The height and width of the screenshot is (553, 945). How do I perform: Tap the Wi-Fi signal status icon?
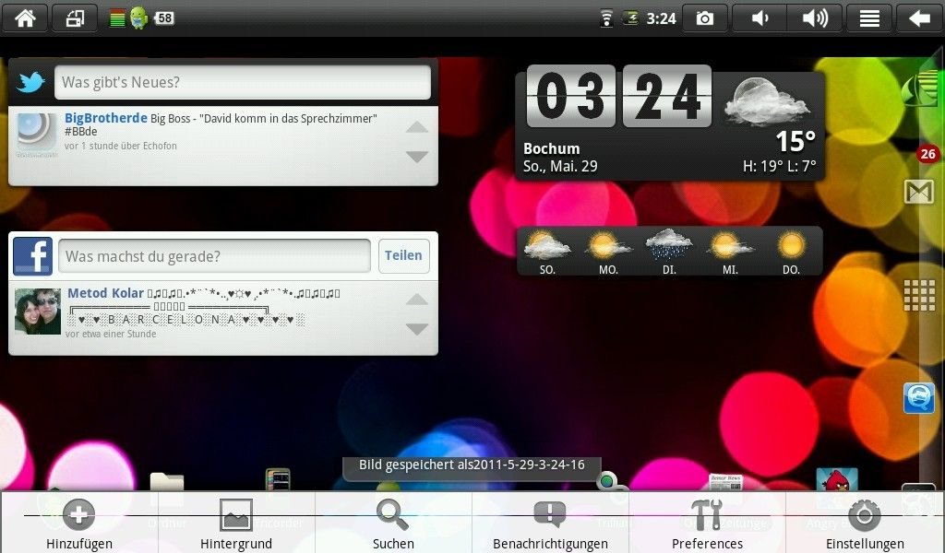(606, 18)
